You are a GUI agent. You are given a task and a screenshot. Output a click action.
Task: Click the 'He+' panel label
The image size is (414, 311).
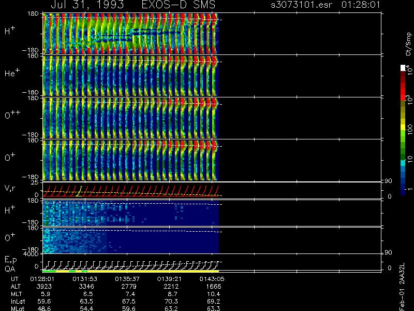point(12,73)
